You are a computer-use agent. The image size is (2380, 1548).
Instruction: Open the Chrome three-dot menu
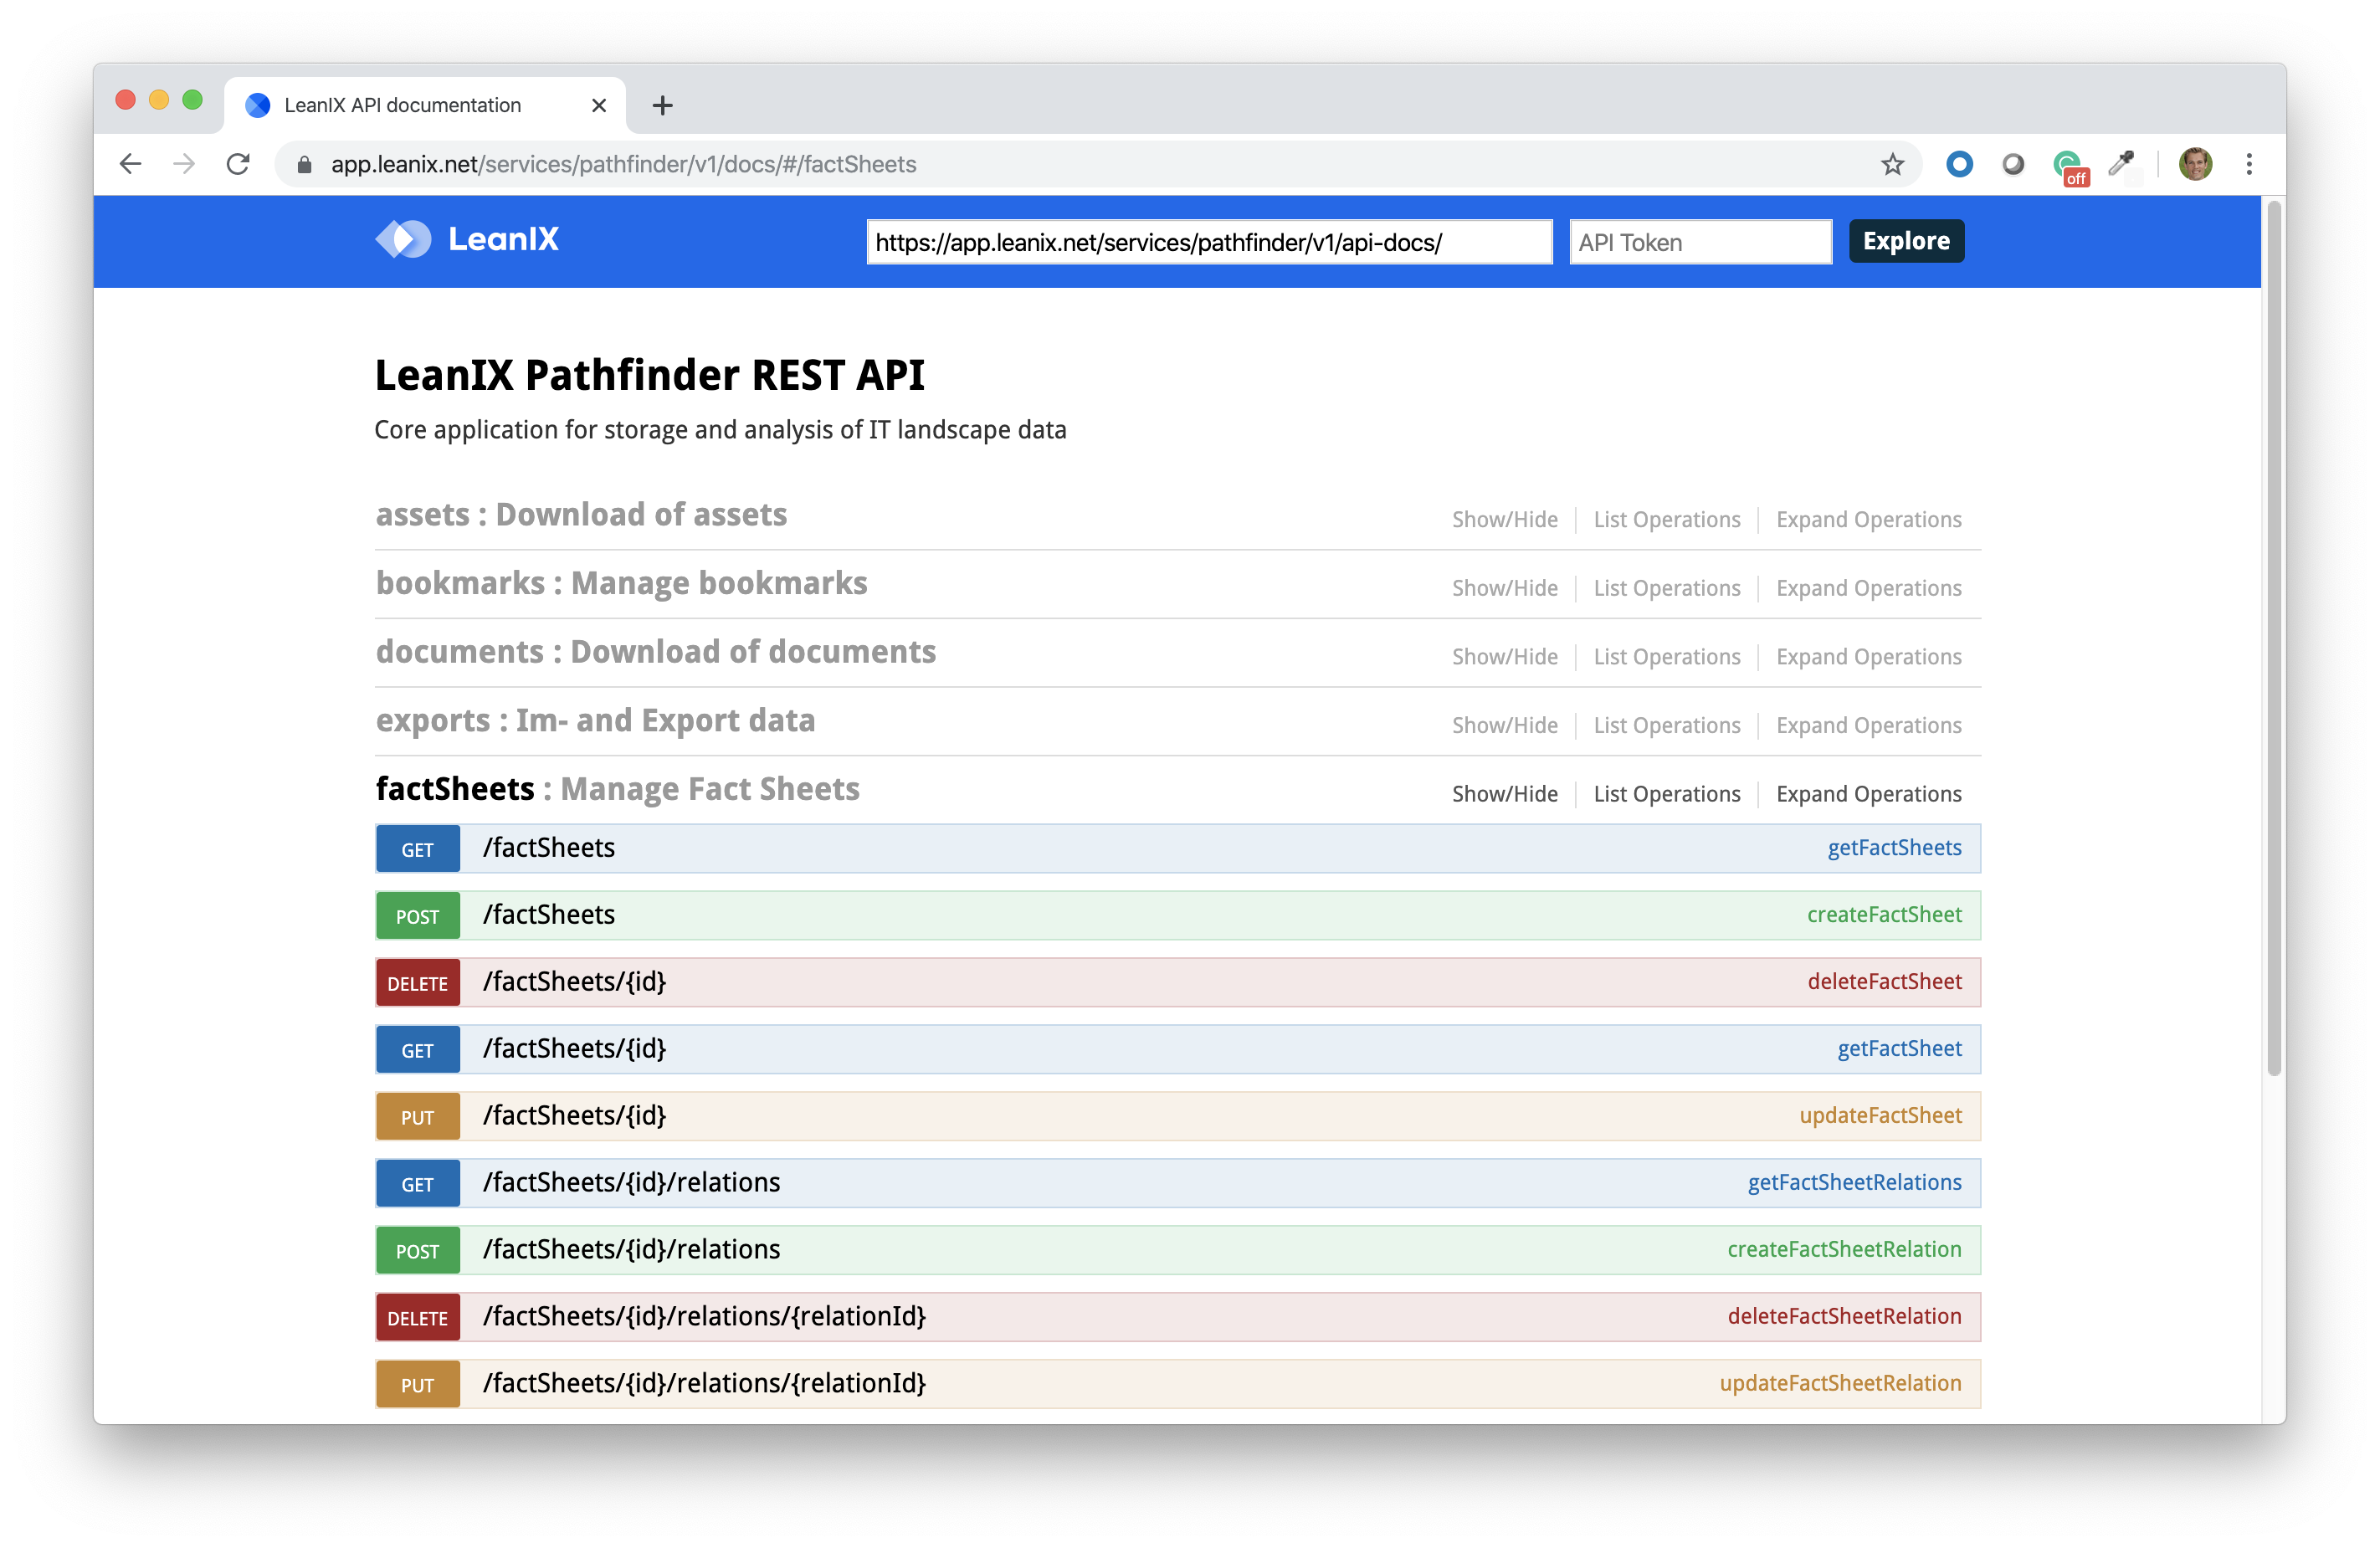pos(2249,164)
